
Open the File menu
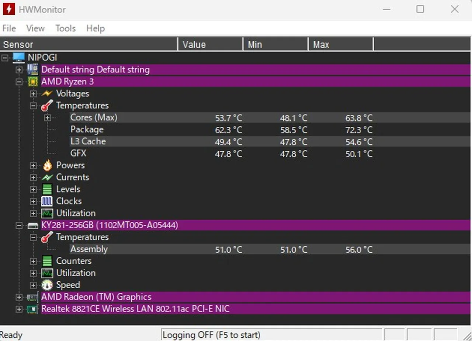(x=9, y=28)
